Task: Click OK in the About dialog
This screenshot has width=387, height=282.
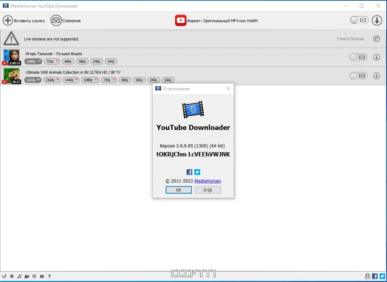Action: [x=179, y=190]
